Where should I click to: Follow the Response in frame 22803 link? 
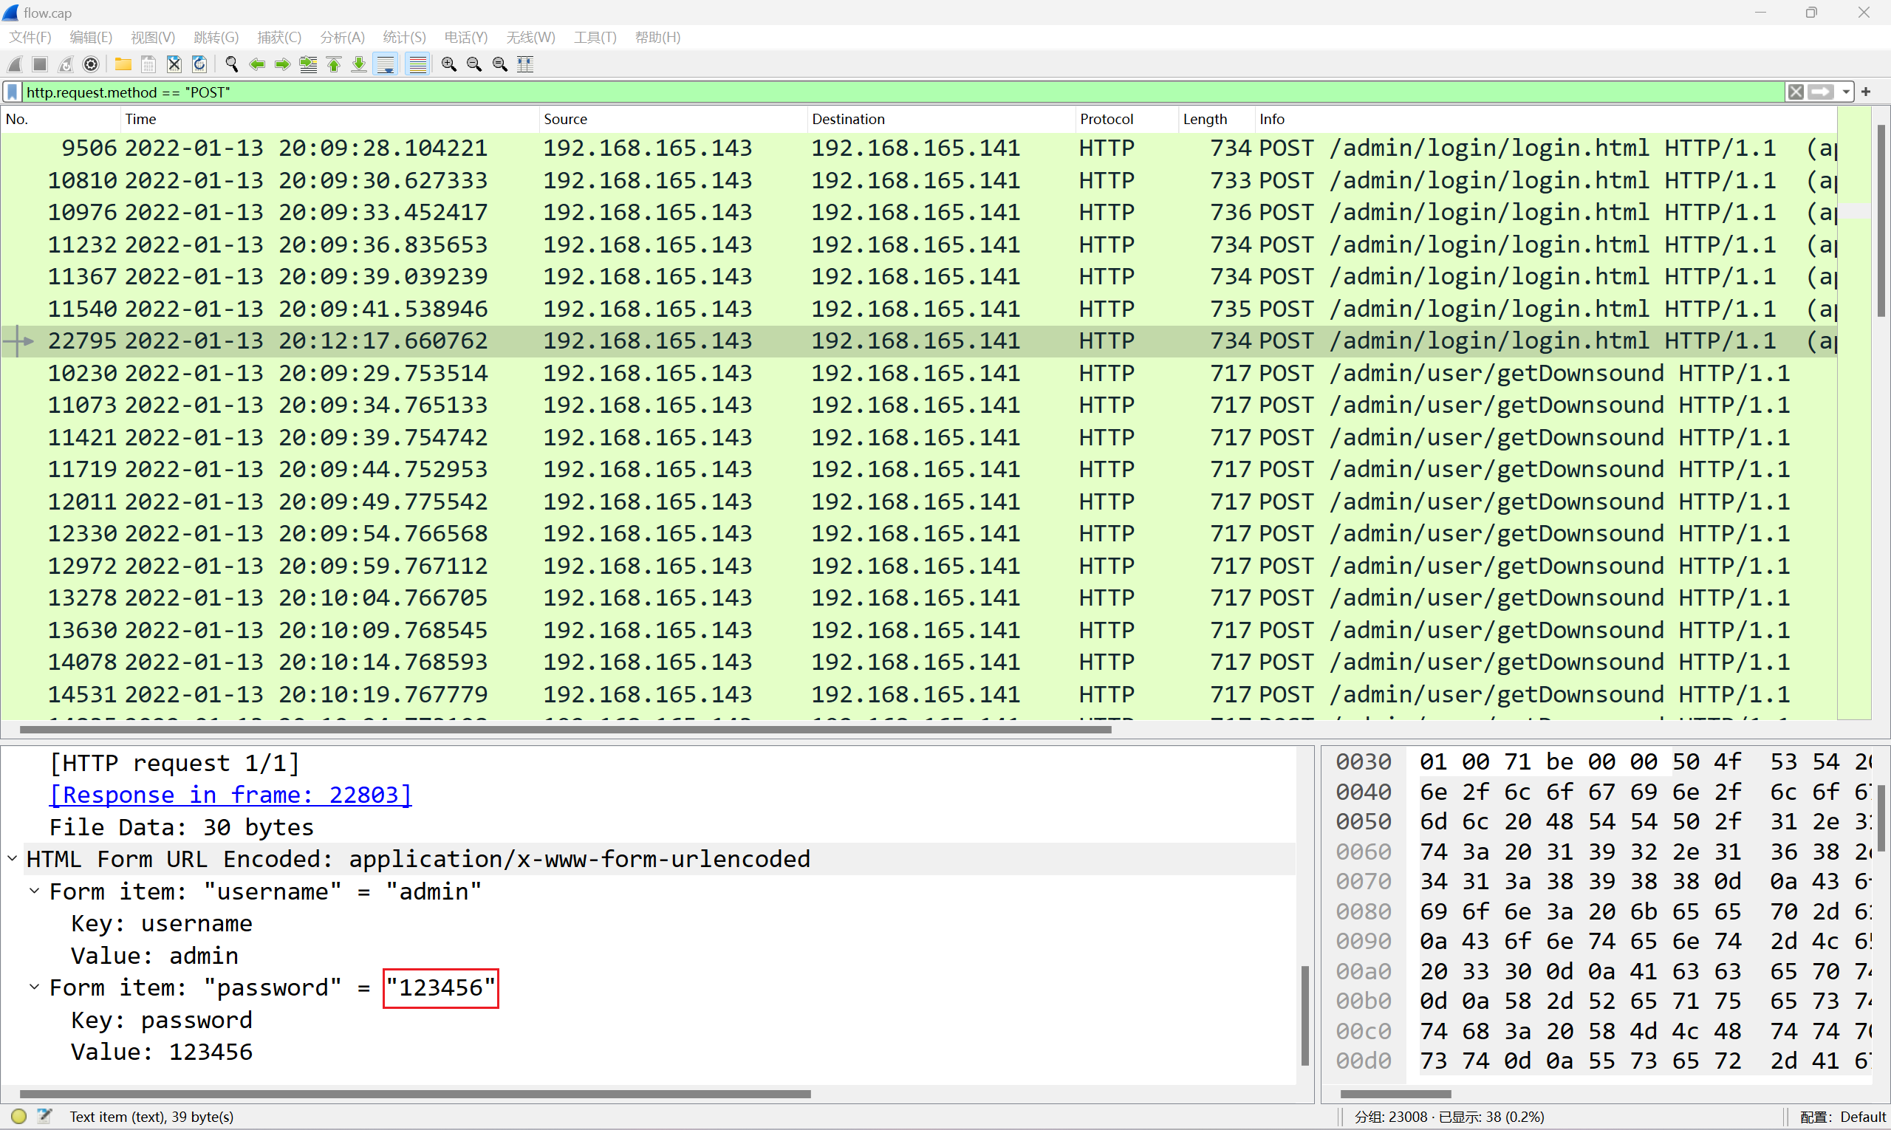(x=230, y=795)
